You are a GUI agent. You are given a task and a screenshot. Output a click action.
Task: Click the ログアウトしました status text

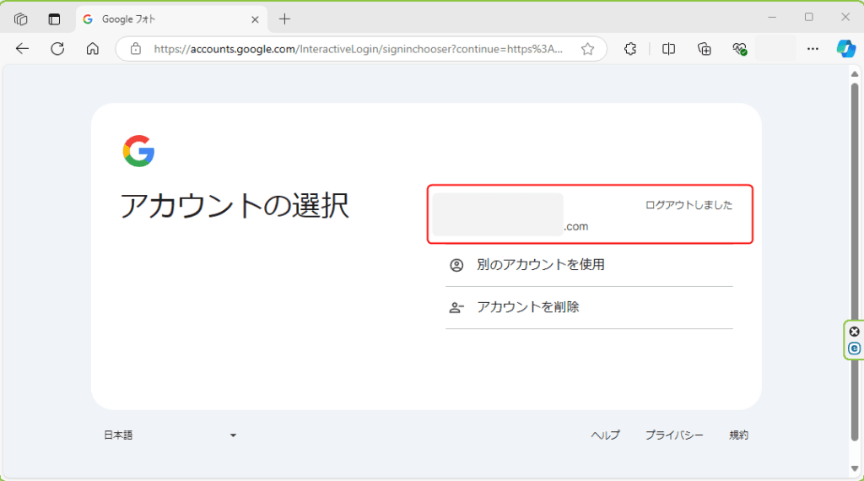coord(688,206)
